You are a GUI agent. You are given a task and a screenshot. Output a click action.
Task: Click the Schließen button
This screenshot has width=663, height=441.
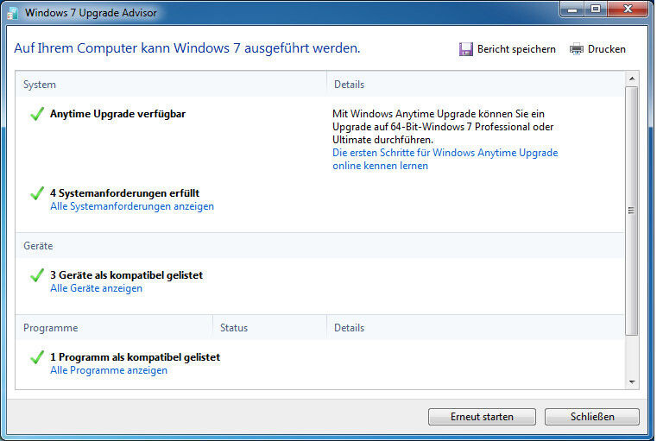[x=592, y=417]
